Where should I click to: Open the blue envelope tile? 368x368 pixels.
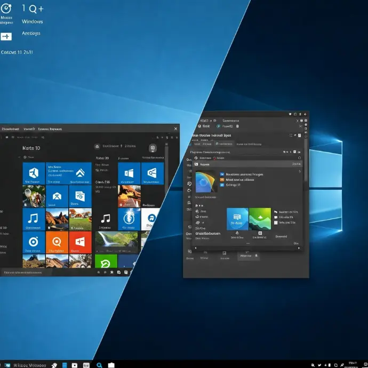pos(57,196)
